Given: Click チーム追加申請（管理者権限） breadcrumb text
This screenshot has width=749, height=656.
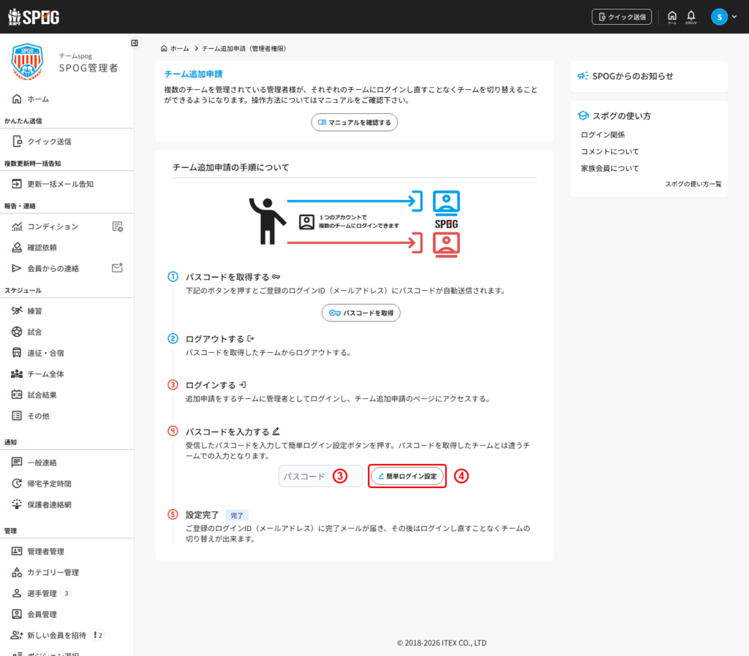Looking at the screenshot, I should (244, 49).
